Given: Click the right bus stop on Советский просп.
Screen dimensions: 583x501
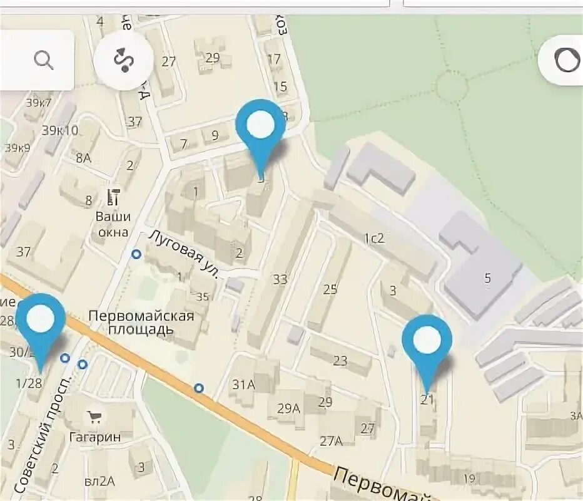Looking at the screenshot, I should tap(83, 364).
